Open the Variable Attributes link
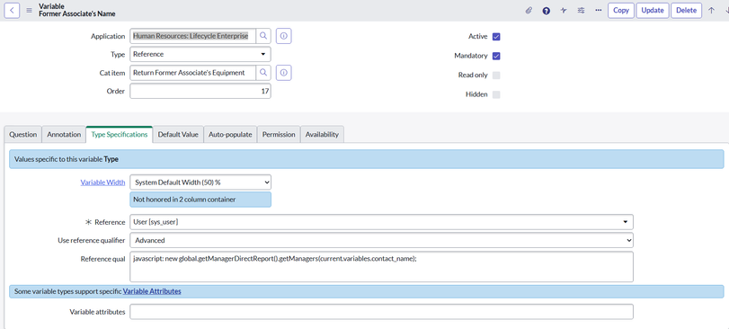 [x=152, y=291]
